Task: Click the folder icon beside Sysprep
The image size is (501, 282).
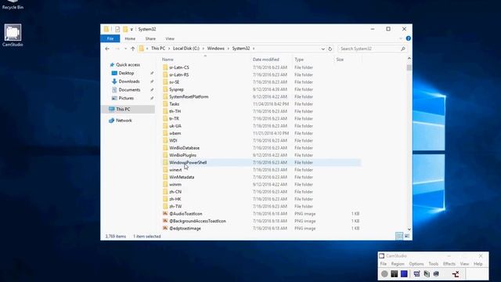Action: 165,89
